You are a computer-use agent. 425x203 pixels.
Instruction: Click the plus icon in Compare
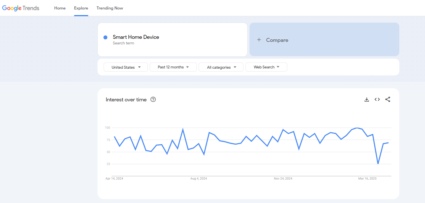pyautogui.click(x=259, y=40)
